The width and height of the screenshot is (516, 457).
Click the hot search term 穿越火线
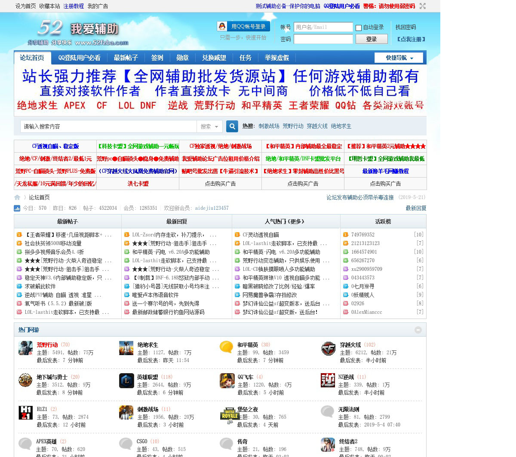pyautogui.click(x=317, y=126)
